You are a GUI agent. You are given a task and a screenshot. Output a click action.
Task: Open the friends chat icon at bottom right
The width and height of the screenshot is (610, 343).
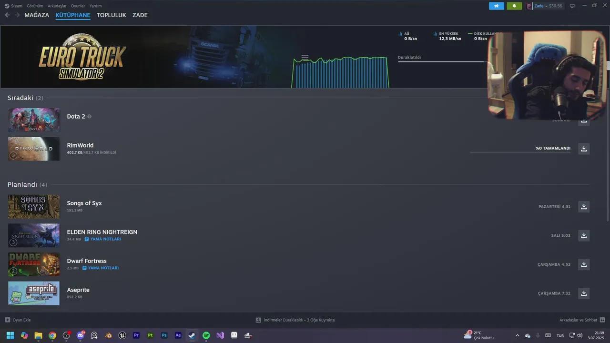[x=602, y=320]
